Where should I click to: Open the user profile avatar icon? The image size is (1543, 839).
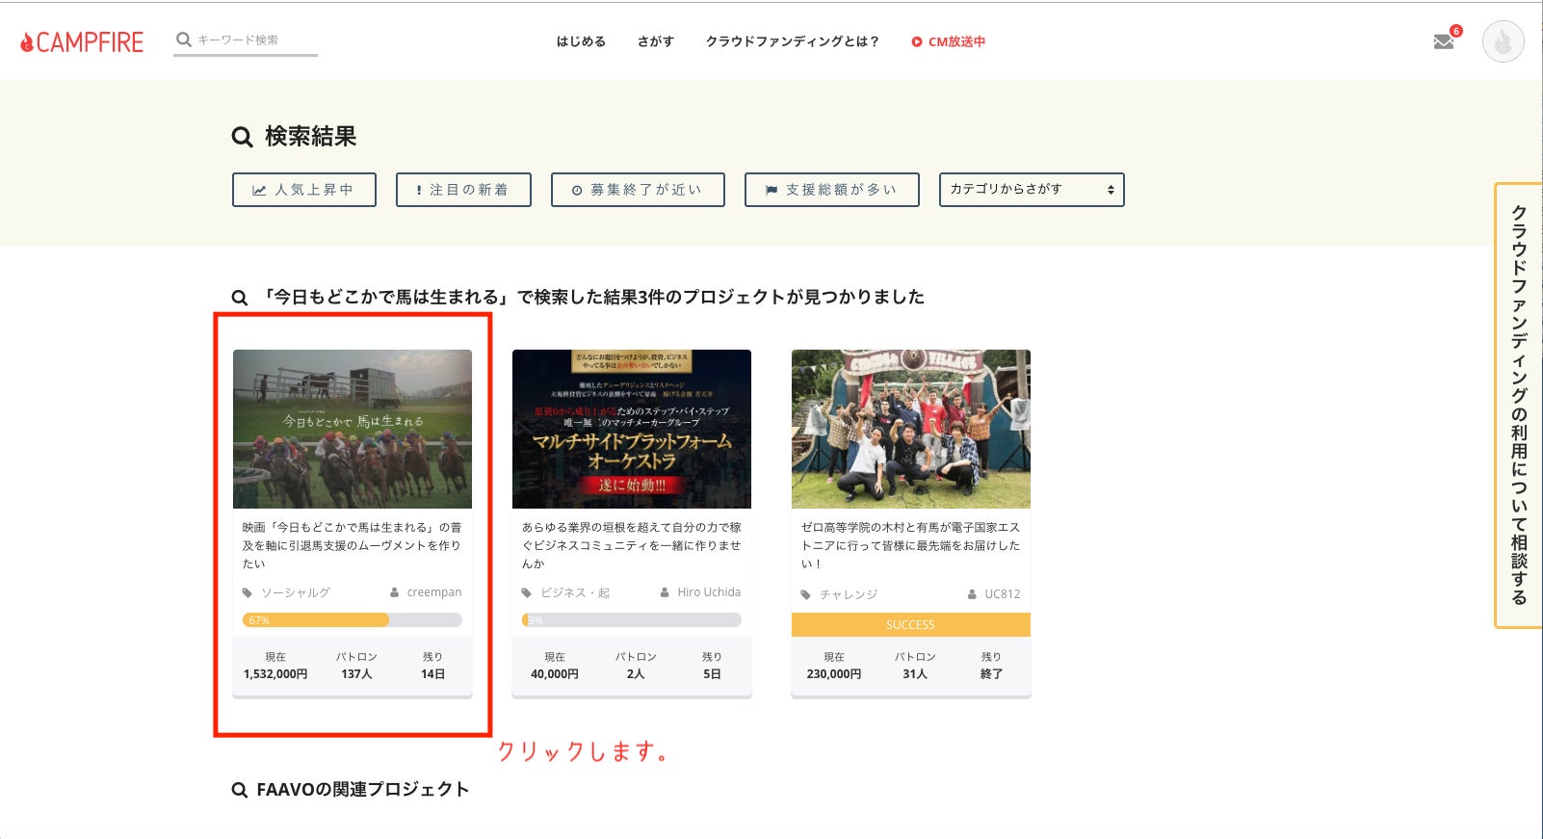1503,41
